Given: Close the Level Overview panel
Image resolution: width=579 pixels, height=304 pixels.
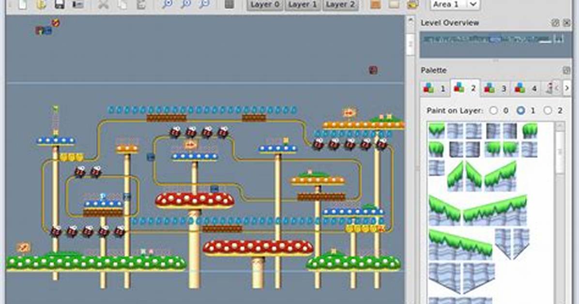Looking at the screenshot, I should coord(567,23).
